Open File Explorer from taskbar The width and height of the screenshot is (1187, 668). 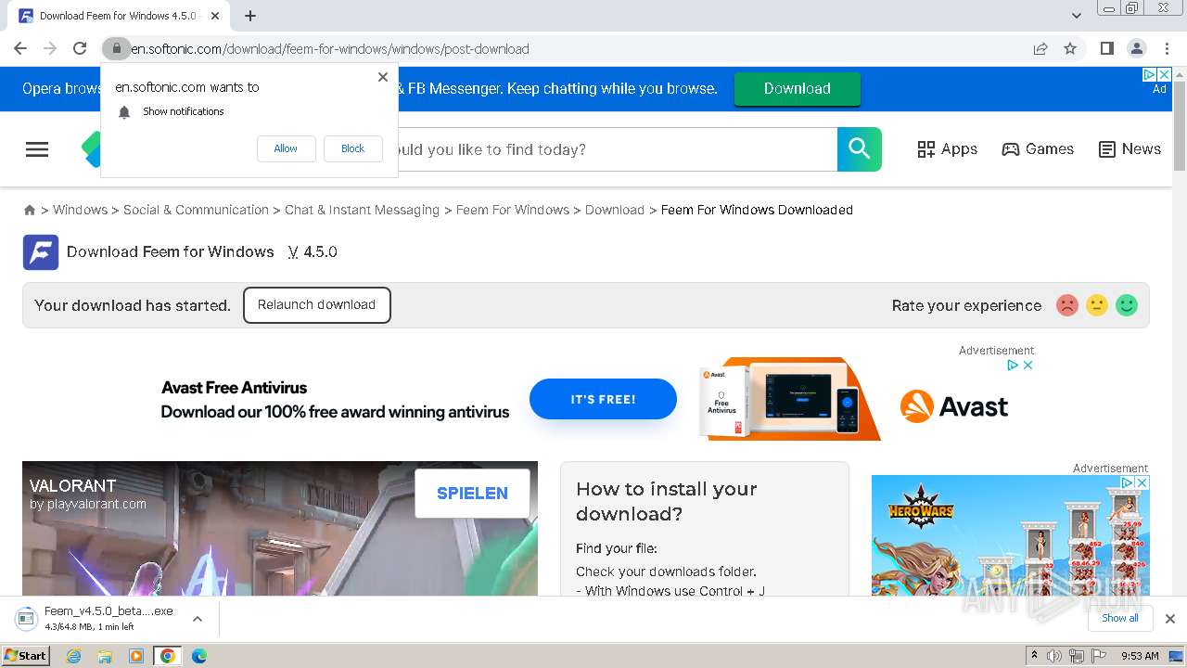click(x=105, y=656)
